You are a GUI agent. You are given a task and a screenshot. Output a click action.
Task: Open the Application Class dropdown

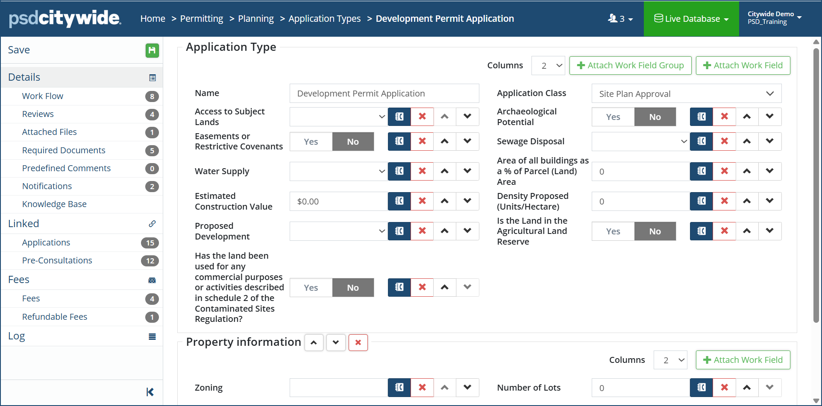[686, 94]
